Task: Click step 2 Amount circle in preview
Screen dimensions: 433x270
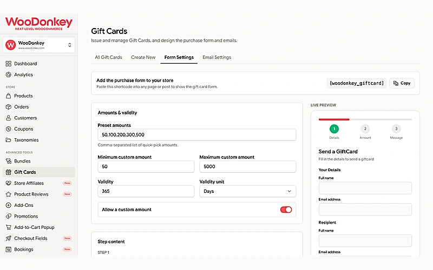Action: click(x=365, y=129)
